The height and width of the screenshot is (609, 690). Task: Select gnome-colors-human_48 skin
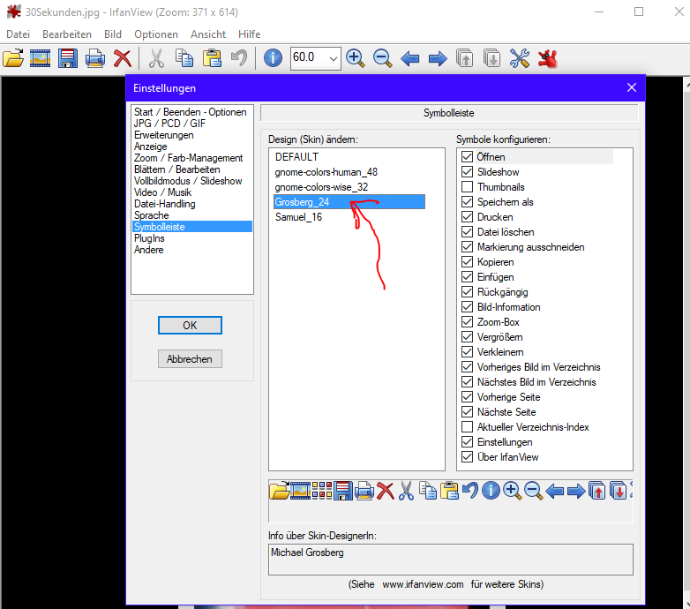[326, 171]
